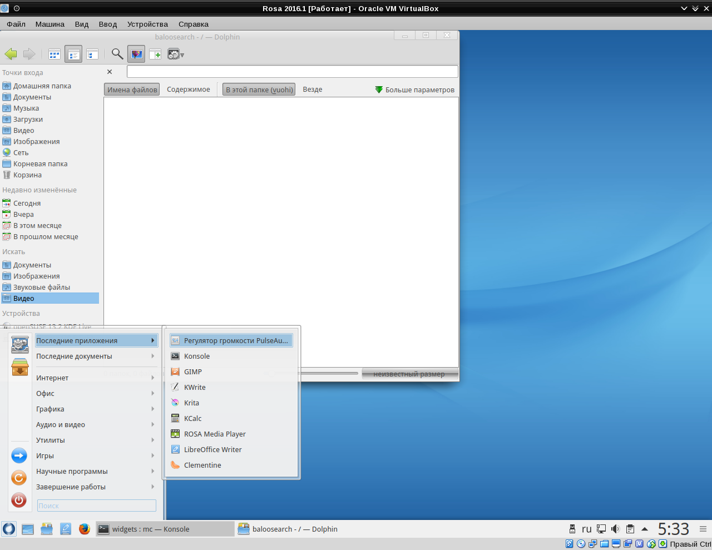Toggle the Preview button in toolbar
The height and width of the screenshot is (550, 712).
click(136, 54)
